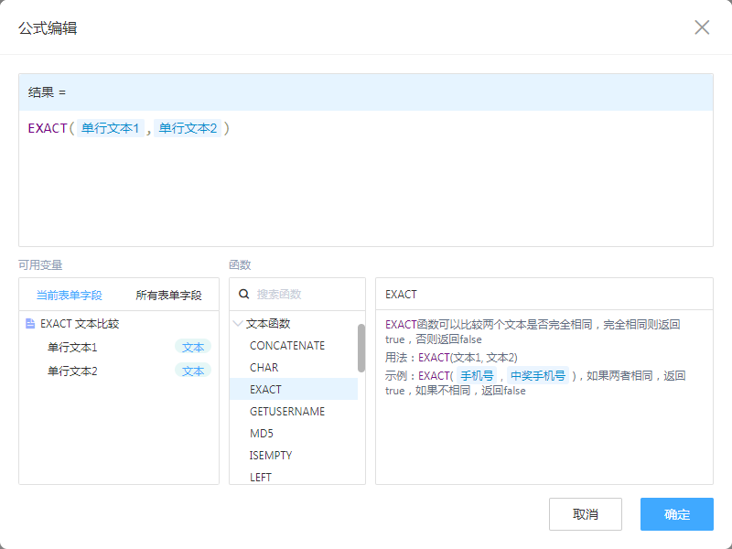
Task: Click the search magnifier icon
Action: click(x=243, y=295)
